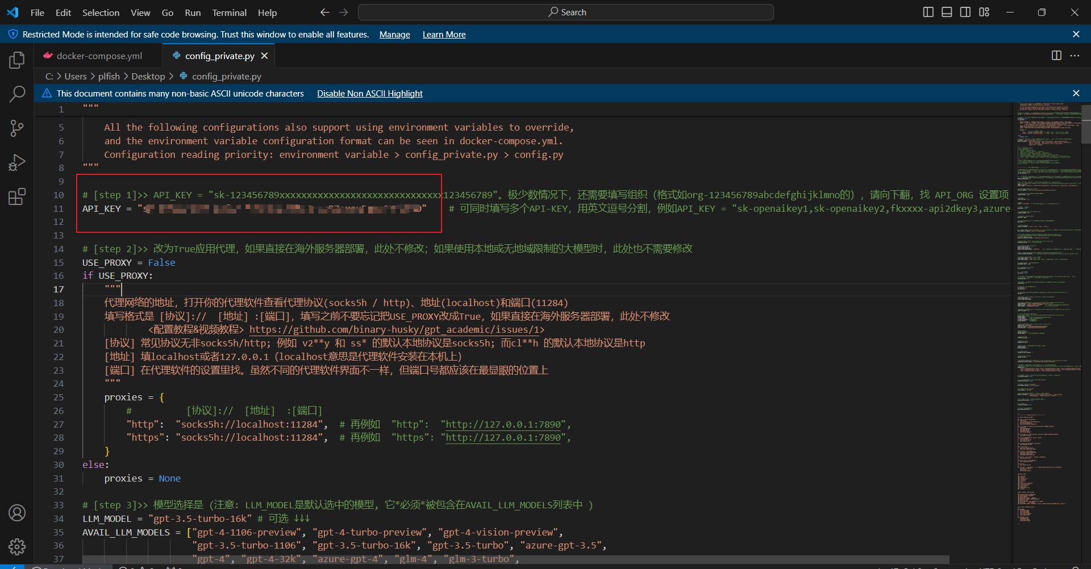
Task: Toggle the bottom panel
Action: pos(947,12)
